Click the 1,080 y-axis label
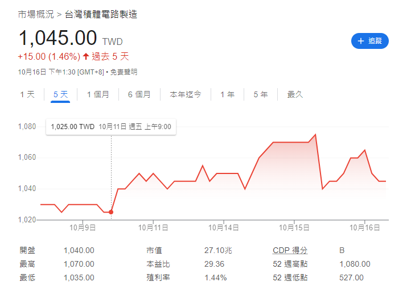411x290 pixels. coord(27,127)
